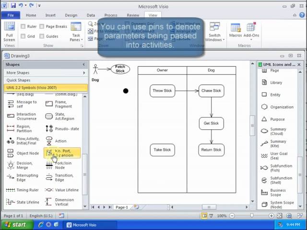Screen dimensions: 307x230
Task: Switch to the Design tab
Action: (x=71, y=15)
